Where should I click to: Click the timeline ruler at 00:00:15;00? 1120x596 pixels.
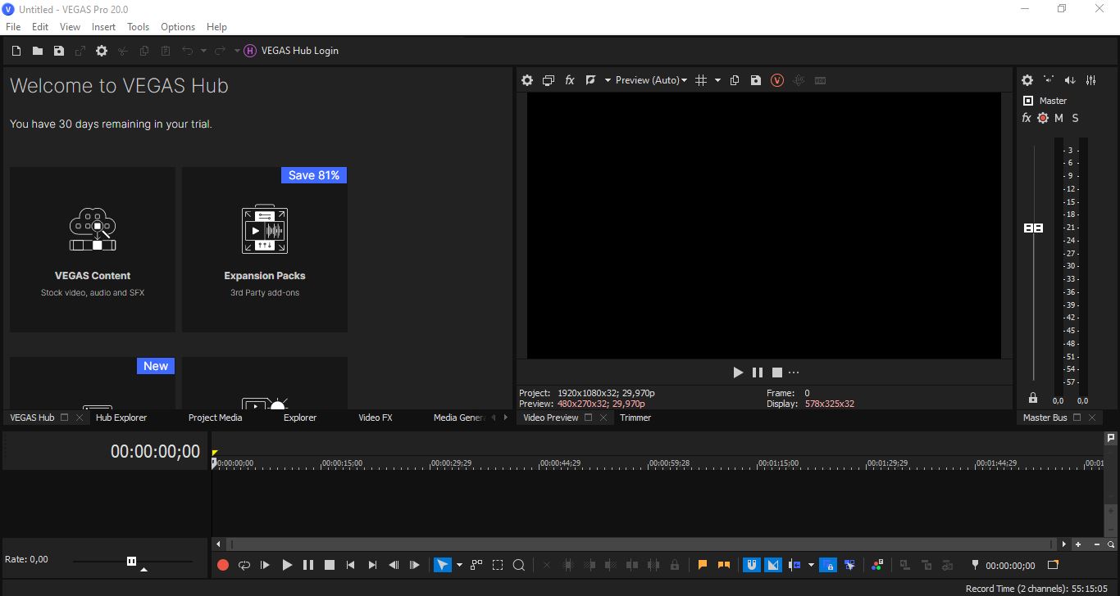click(341, 463)
